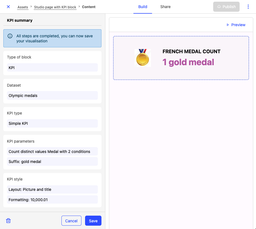Open Studio page with KPI block breadcrumb
The height and width of the screenshot is (229, 256).
coord(55,7)
